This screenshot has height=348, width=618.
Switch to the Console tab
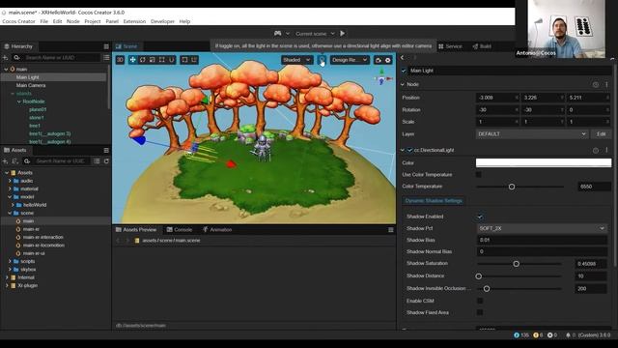click(180, 230)
